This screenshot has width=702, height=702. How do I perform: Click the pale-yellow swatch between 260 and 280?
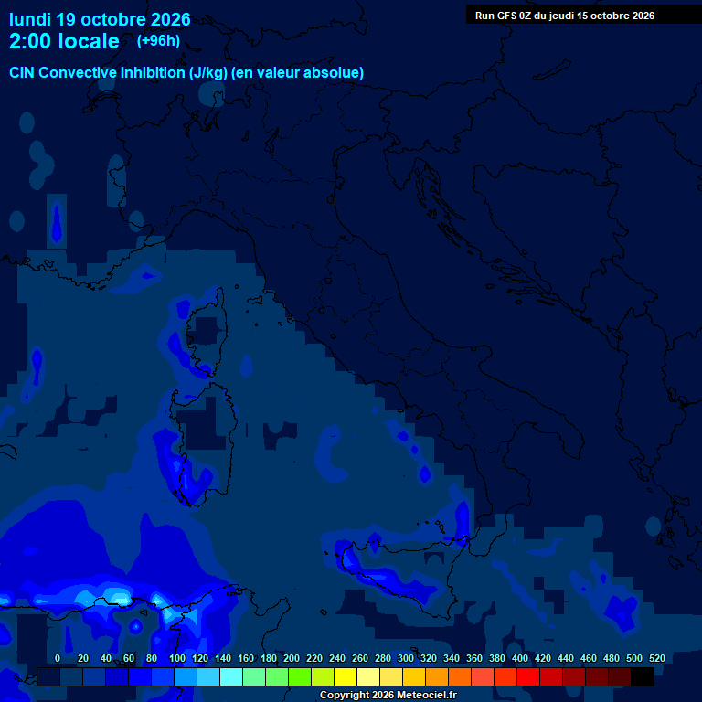(x=368, y=676)
